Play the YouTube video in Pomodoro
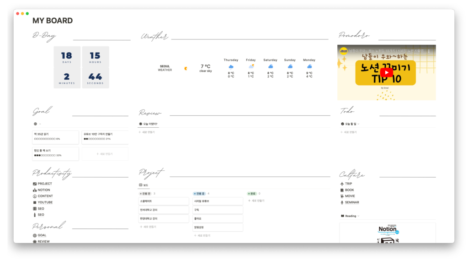 386,72
